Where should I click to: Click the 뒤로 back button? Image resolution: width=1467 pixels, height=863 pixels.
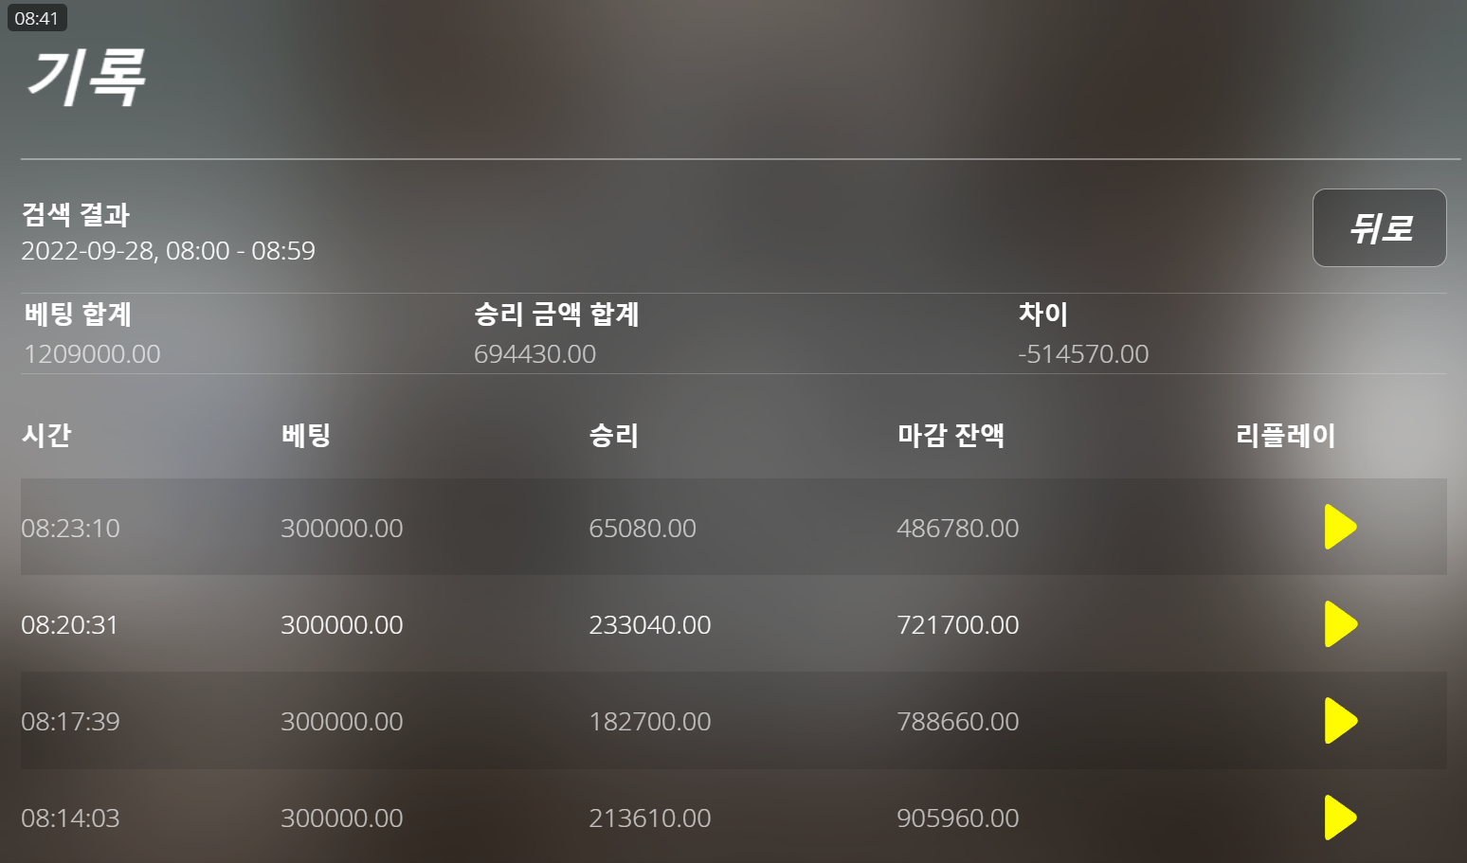click(x=1379, y=227)
